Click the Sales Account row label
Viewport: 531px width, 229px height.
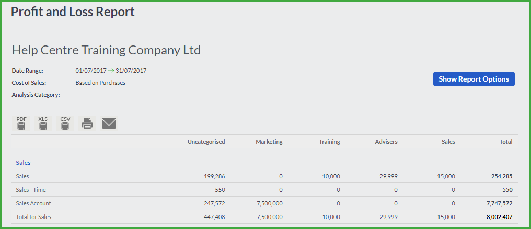[x=33, y=203]
